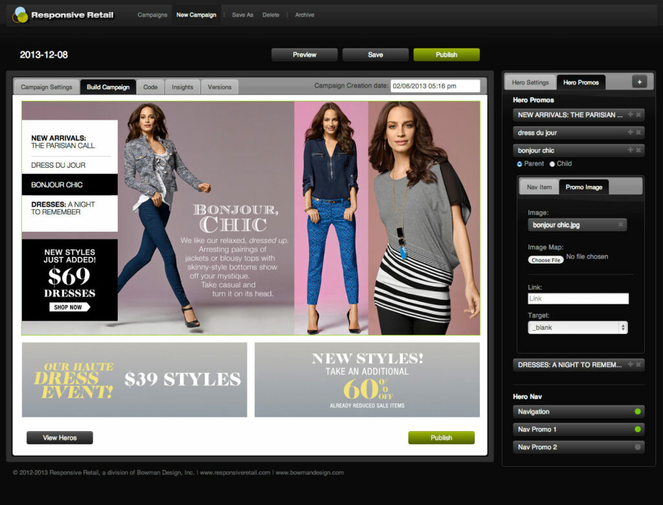
Task: Click Archive in the top bar
Action: pos(304,15)
